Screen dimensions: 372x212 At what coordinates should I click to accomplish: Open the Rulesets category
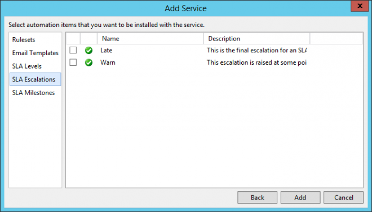[x=24, y=39]
